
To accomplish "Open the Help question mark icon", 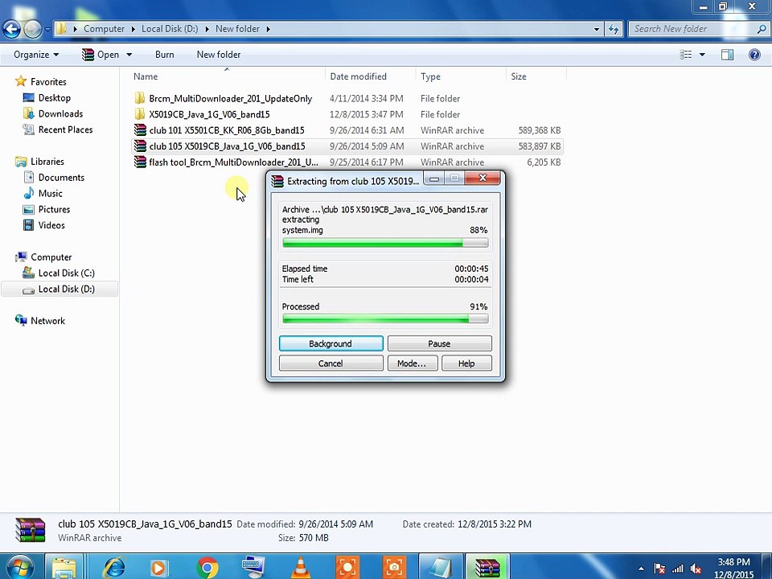I will click(x=754, y=55).
